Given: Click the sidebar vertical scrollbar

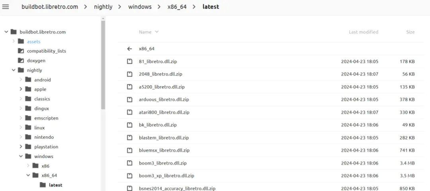Looking at the screenshot, I should tap(103, 65).
